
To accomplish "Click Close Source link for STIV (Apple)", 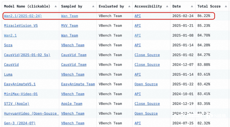I will pyautogui.click(x=147, y=104).
